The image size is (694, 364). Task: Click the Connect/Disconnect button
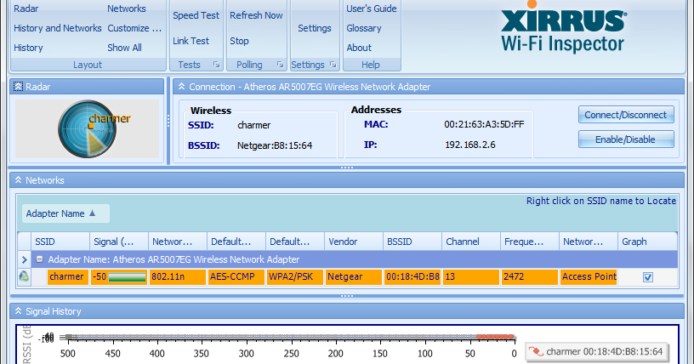(626, 115)
